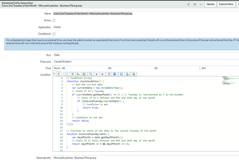The height and width of the screenshot is (162, 239).
Task: Click the toggle comment speech bubble icon
Action: point(67,74)
